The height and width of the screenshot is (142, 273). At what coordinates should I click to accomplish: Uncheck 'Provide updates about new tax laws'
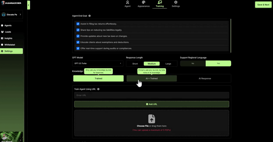point(78,36)
